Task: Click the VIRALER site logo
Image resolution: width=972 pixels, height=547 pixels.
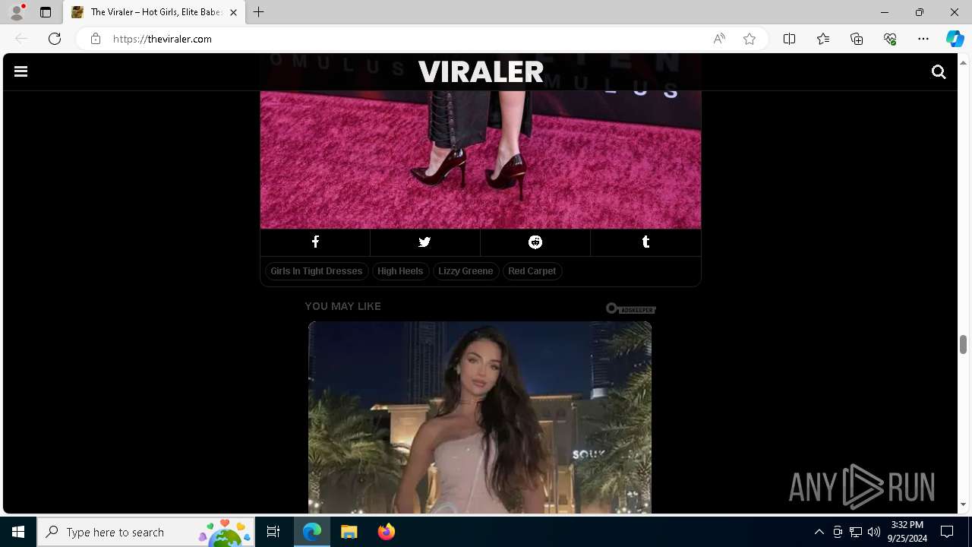Action: point(481,71)
